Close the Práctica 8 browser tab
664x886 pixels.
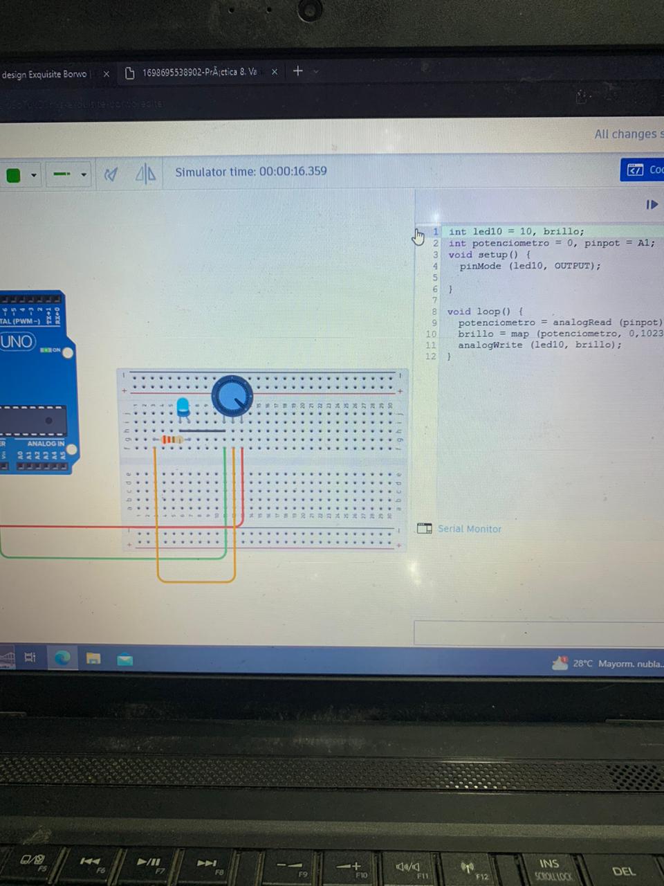pyautogui.click(x=275, y=72)
